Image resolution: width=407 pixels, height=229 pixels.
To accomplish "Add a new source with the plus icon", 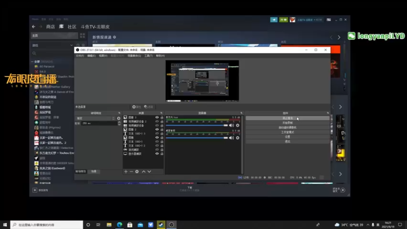I will click(126, 171).
